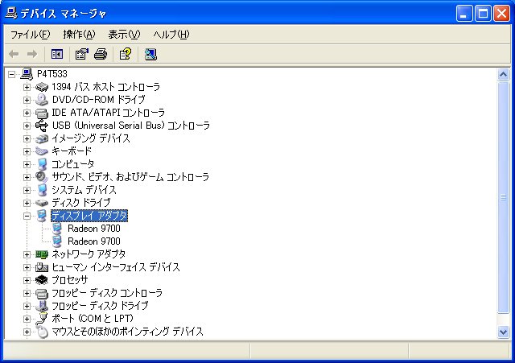Click the P4T533 computer root icon

click(x=27, y=74)
